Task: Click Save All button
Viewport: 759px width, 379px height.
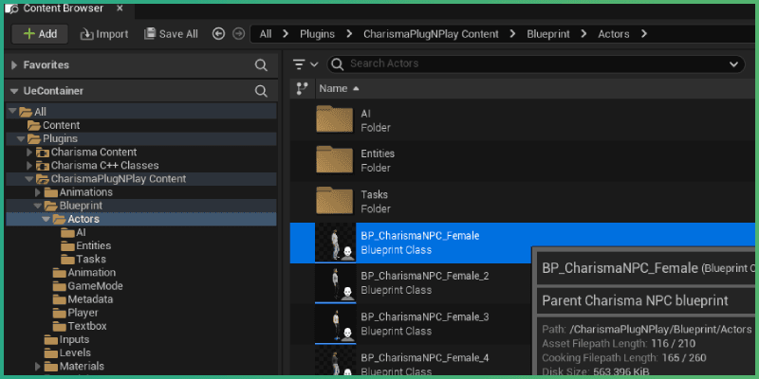Action: [x=172, y=34]
